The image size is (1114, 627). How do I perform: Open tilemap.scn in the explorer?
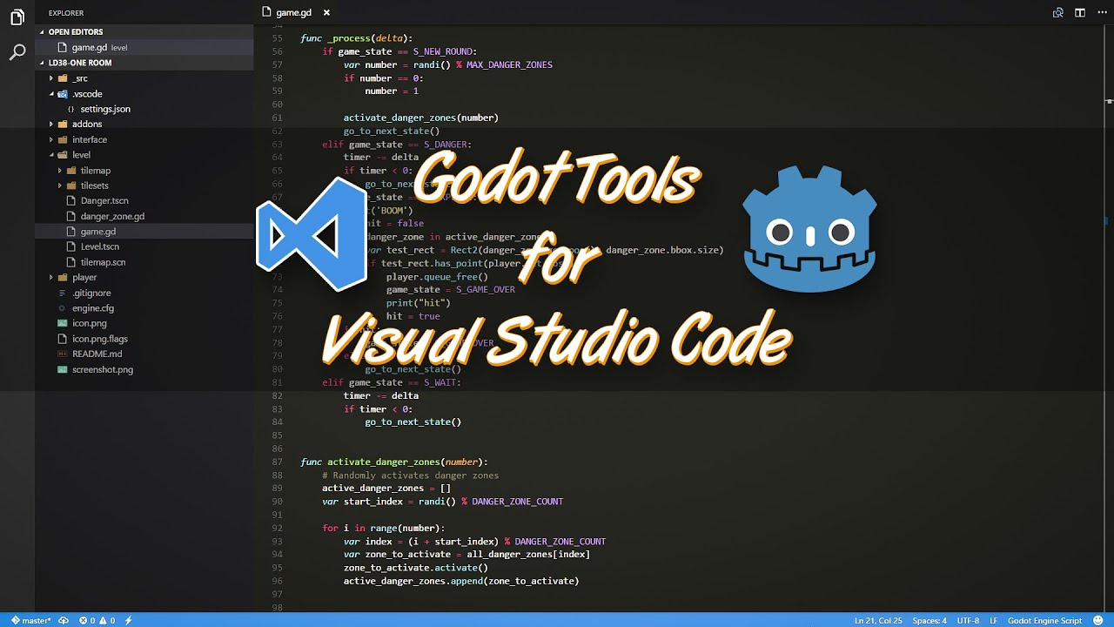[x=144, y=262]
